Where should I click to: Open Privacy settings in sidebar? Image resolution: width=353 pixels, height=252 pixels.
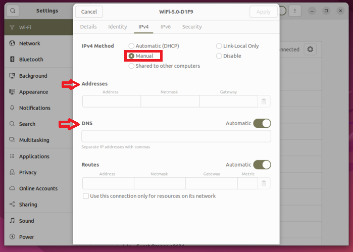(x=38, y=172)
